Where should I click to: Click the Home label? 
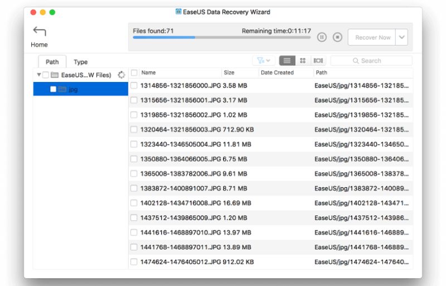pyautogui.click(x=39, y=45)
